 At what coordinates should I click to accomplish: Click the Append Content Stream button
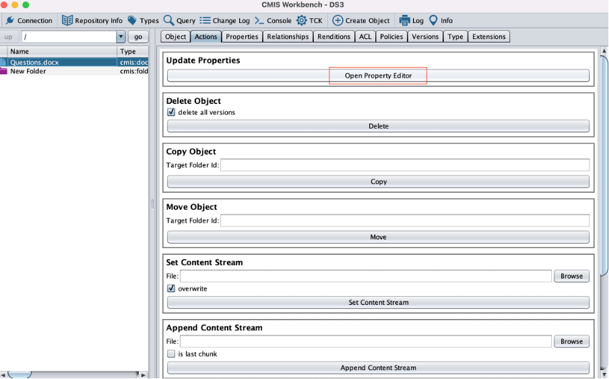click(x=379, y=368)
